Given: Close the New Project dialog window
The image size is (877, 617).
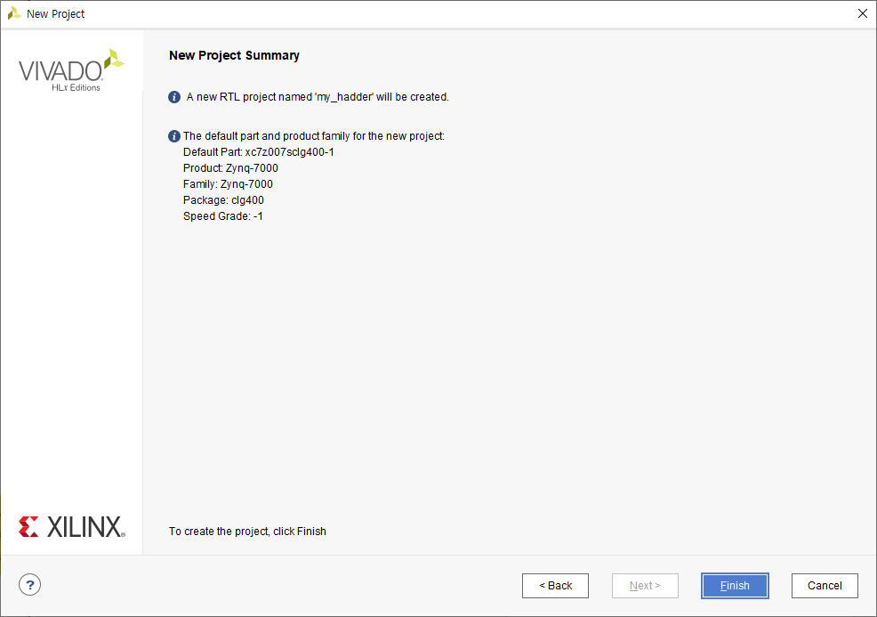Looking at the screenshot, I should [863, 13].
